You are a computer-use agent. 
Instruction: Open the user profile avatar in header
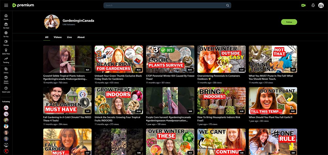[x=321, y=6]
